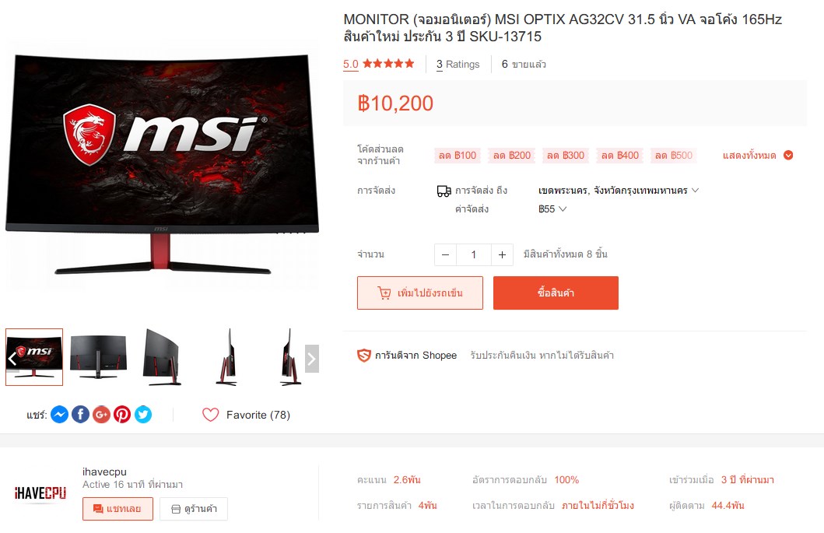The width and height of the screenshot is (824, 533).
Task: Open chat with ihavecpu shop (แชทเลย)
Action: pos(117,509)
